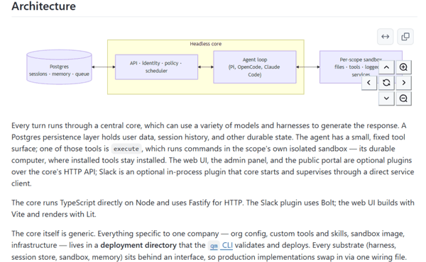The height and width of the screenshot is (262, 426).
Task: Click the Per-scope sandbox node
Action: coord(361,67)
